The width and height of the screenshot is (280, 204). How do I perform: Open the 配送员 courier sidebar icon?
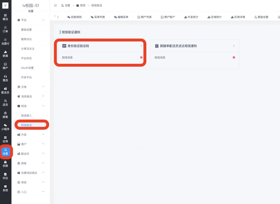click(5, 90)
